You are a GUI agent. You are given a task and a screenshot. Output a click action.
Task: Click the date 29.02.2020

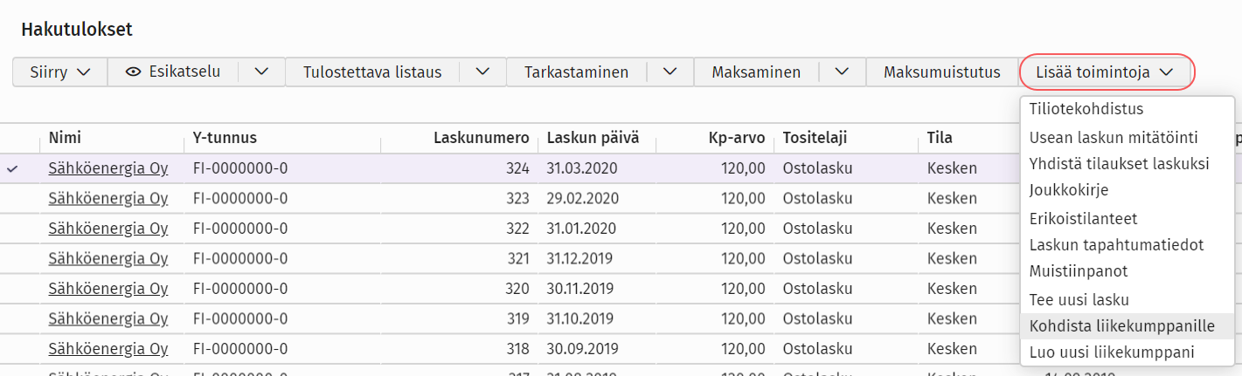(x=583, y=198)
